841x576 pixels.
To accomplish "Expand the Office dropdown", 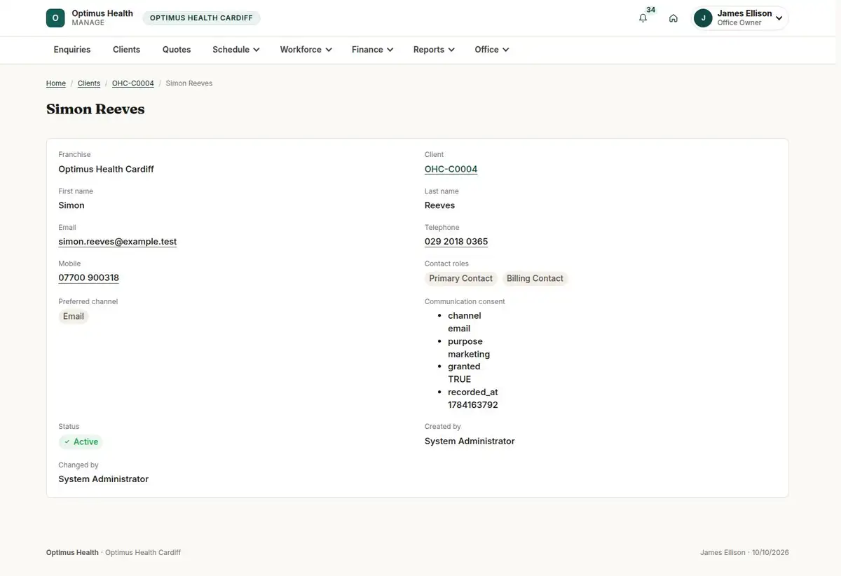I will click(x=491, y=50).
